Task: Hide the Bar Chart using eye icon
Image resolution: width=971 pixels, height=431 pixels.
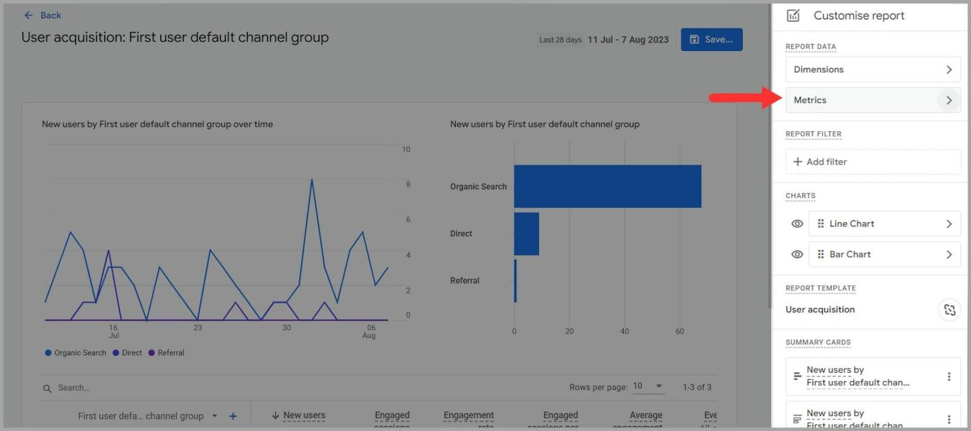Action: point(797,254)
